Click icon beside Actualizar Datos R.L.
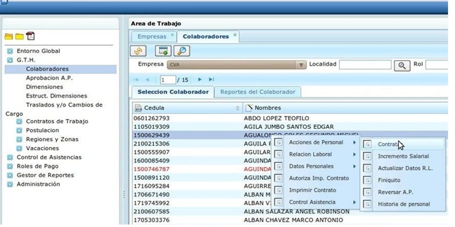The image size is (455, 227). tap(367, 168)
